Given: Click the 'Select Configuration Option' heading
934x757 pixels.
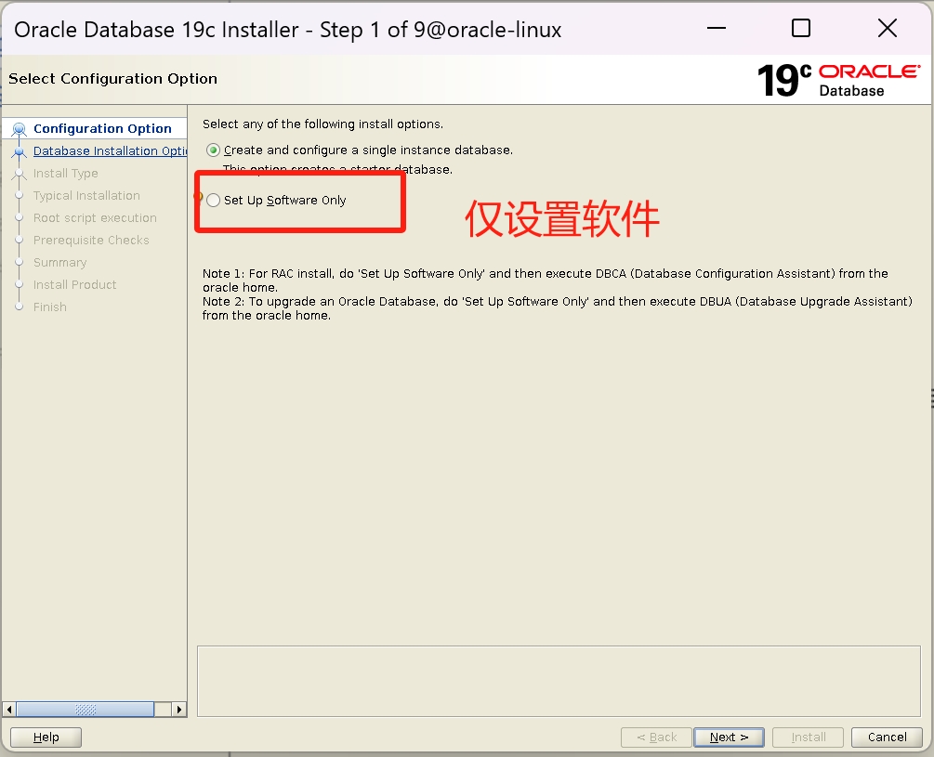Looking at the screenshot, I should 112,79.
